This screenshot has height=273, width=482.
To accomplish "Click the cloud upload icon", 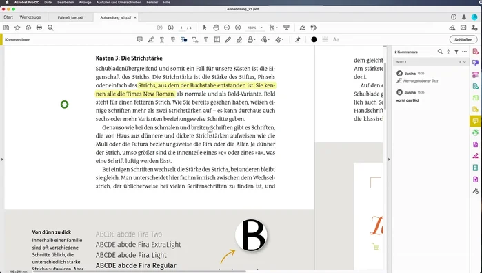I will tap(28, 28).
